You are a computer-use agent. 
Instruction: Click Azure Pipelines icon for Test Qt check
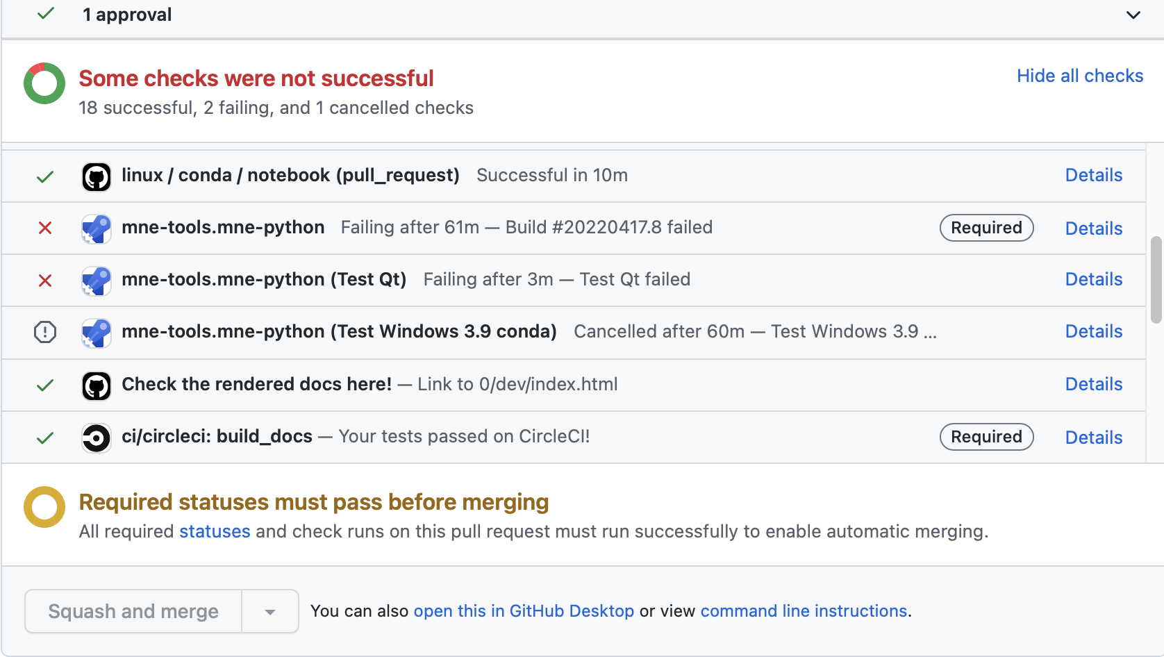[x=97, y=281]
